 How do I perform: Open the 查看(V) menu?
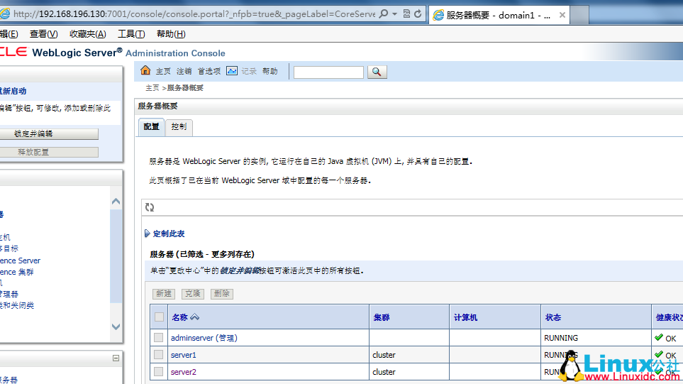(x=43, y=34)
